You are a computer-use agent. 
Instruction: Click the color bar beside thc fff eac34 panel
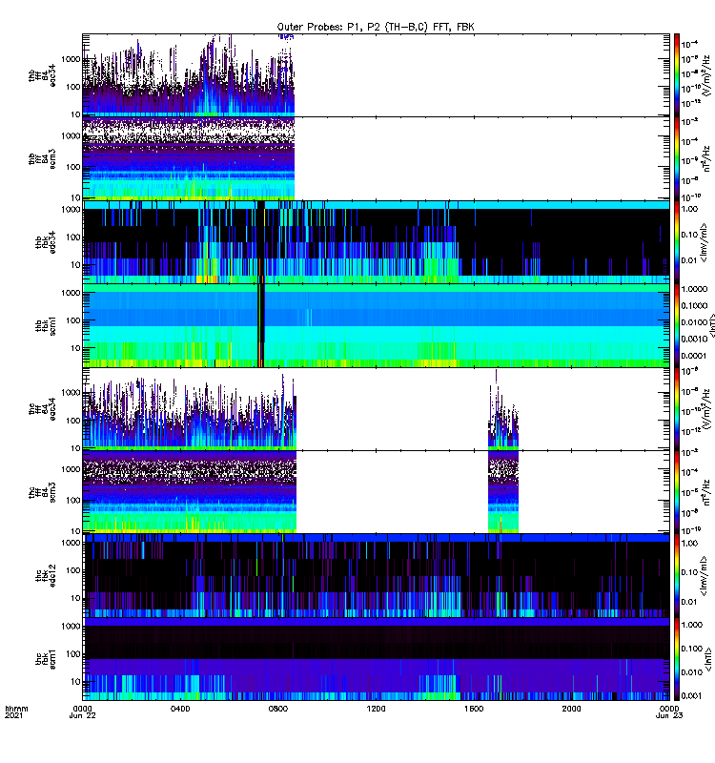click(676, 409)
